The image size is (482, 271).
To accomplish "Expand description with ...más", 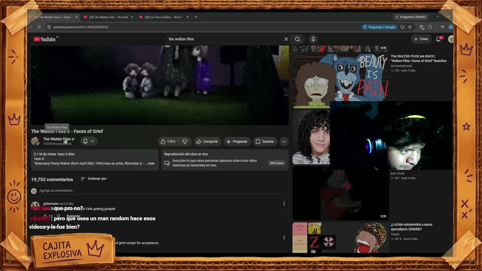I will pos(149,163).
